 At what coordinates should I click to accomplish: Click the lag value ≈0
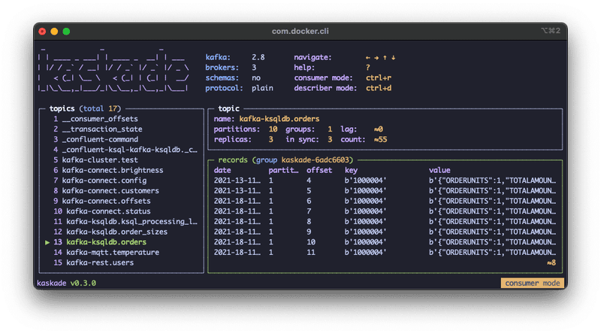point(379,129)
